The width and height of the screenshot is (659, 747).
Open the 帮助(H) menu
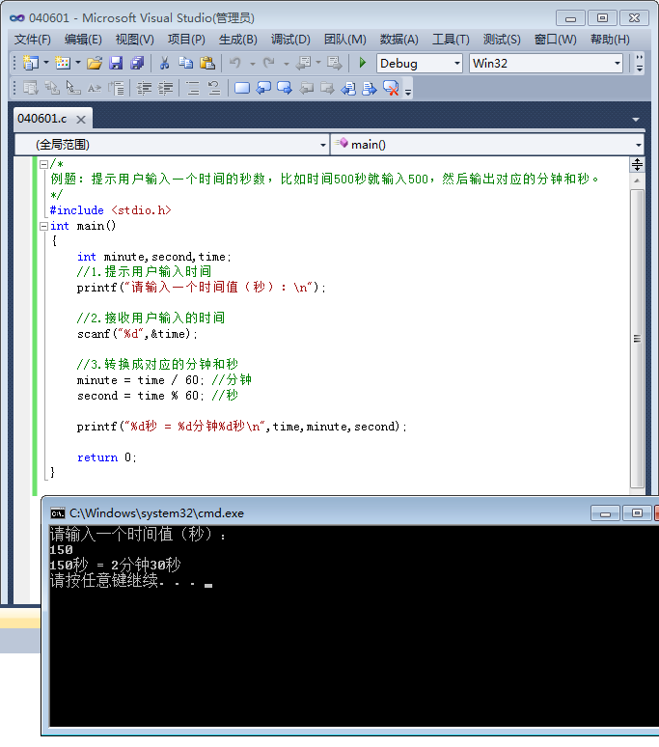[x=610, y=39]
